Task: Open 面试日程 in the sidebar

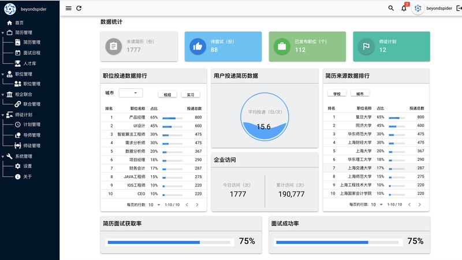Action: click(31, 53)
